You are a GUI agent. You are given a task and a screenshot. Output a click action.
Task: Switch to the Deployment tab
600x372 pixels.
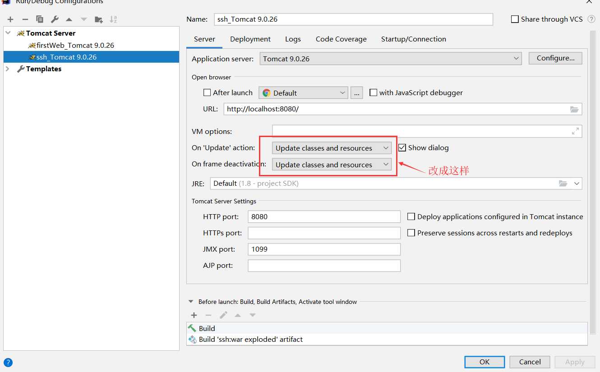(x=250, y=39)
